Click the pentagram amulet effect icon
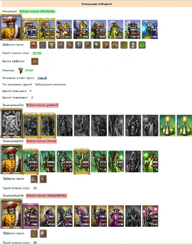 point(43,45)
